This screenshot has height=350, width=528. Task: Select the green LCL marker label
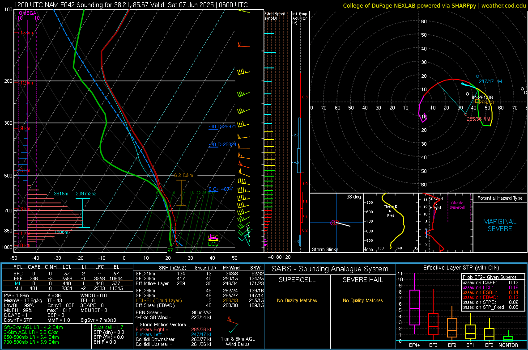(x=213, y=244)
